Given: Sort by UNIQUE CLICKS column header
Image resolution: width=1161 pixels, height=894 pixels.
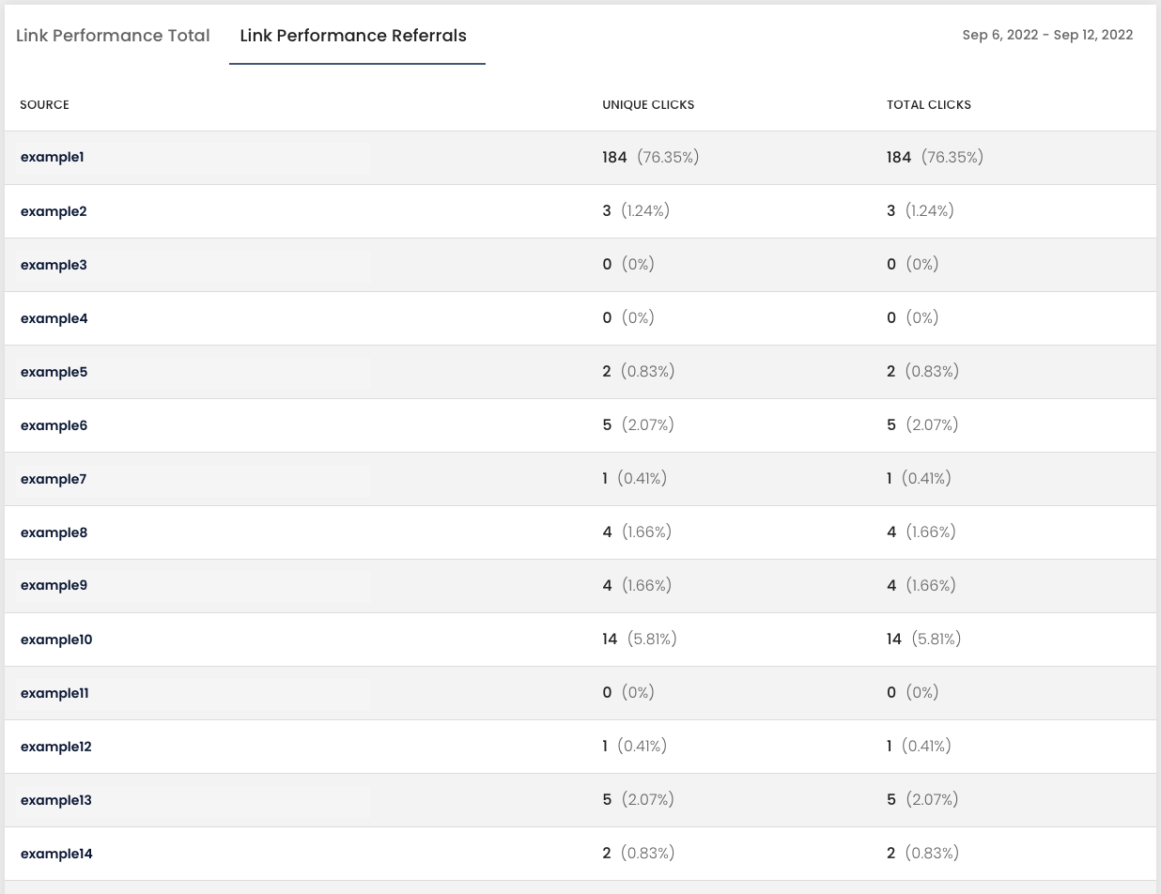Looking at the screenshot, I should (x=648, y=104).
